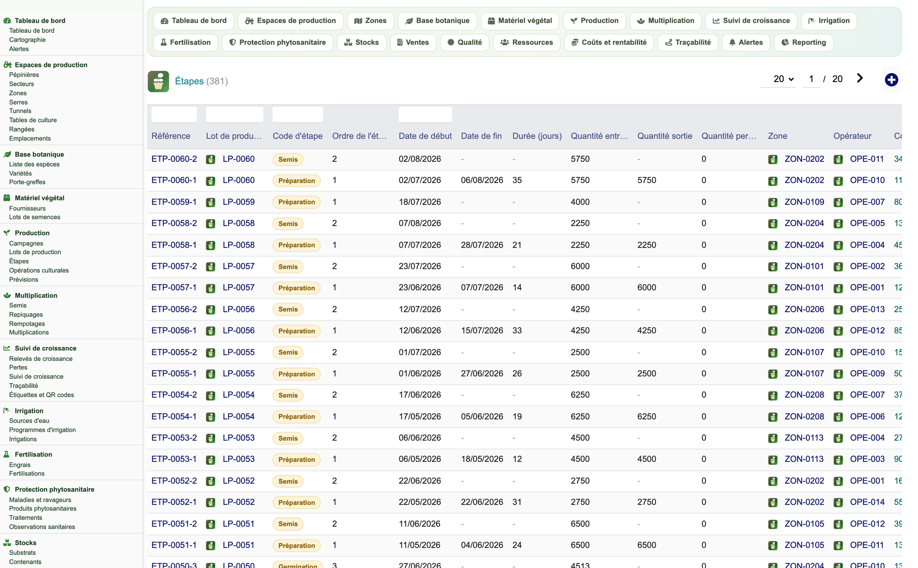Image resolution: width=918 pixels, height=568 pixels.
Task: Select the Coûts et rentabilité tab
Action: [x=609, y=42]
